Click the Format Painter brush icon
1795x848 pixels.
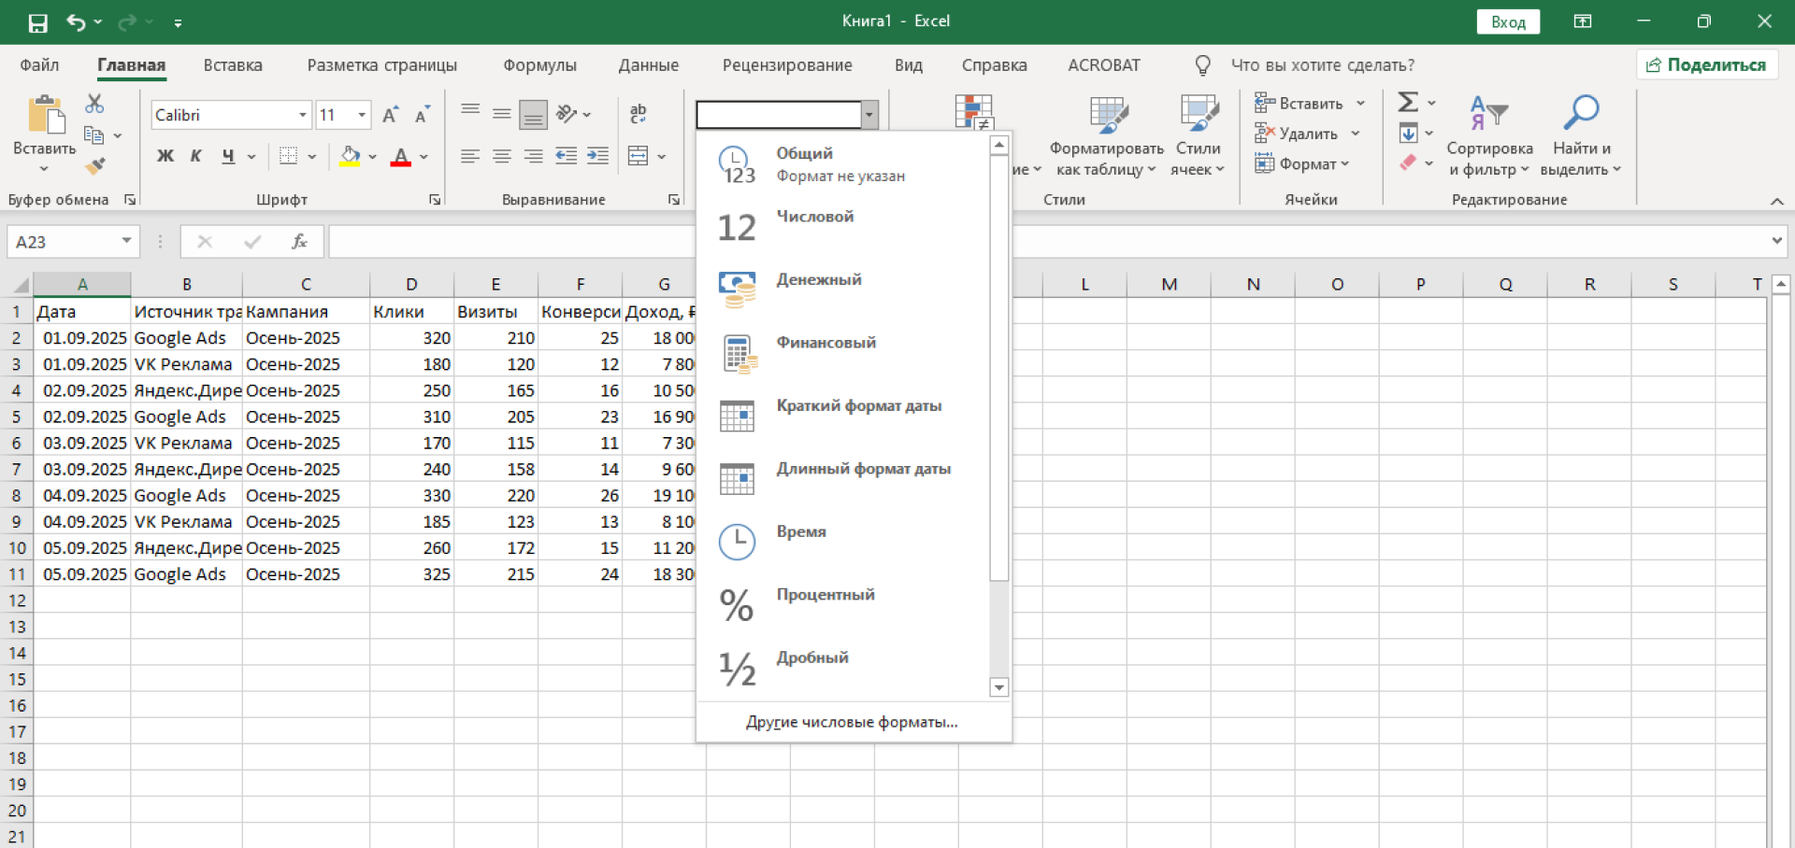pos(94,167)
